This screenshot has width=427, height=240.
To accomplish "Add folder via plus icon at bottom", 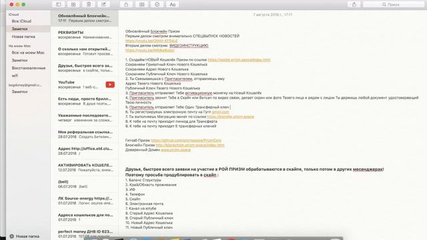I will (12, 236).
